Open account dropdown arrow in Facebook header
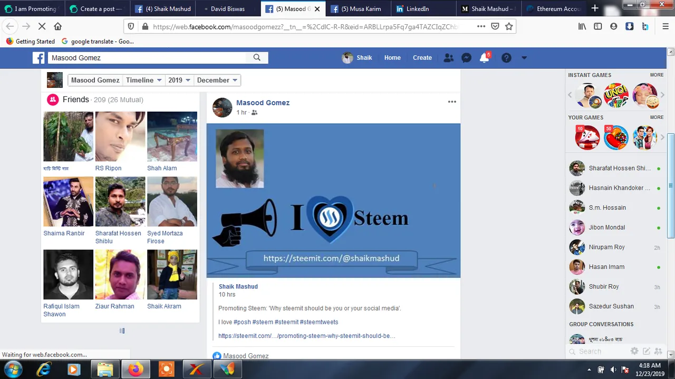This screenshot has height=379, width=675. (524, 58)
